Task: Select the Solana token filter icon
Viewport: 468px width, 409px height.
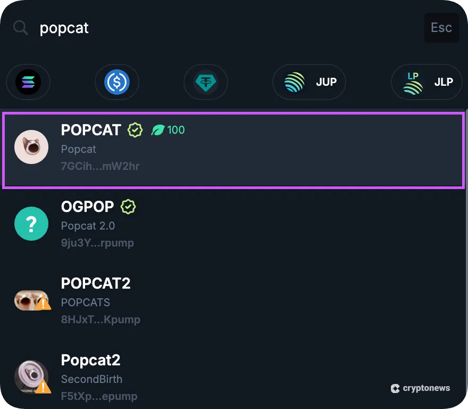Action: [x=28, y=82]
